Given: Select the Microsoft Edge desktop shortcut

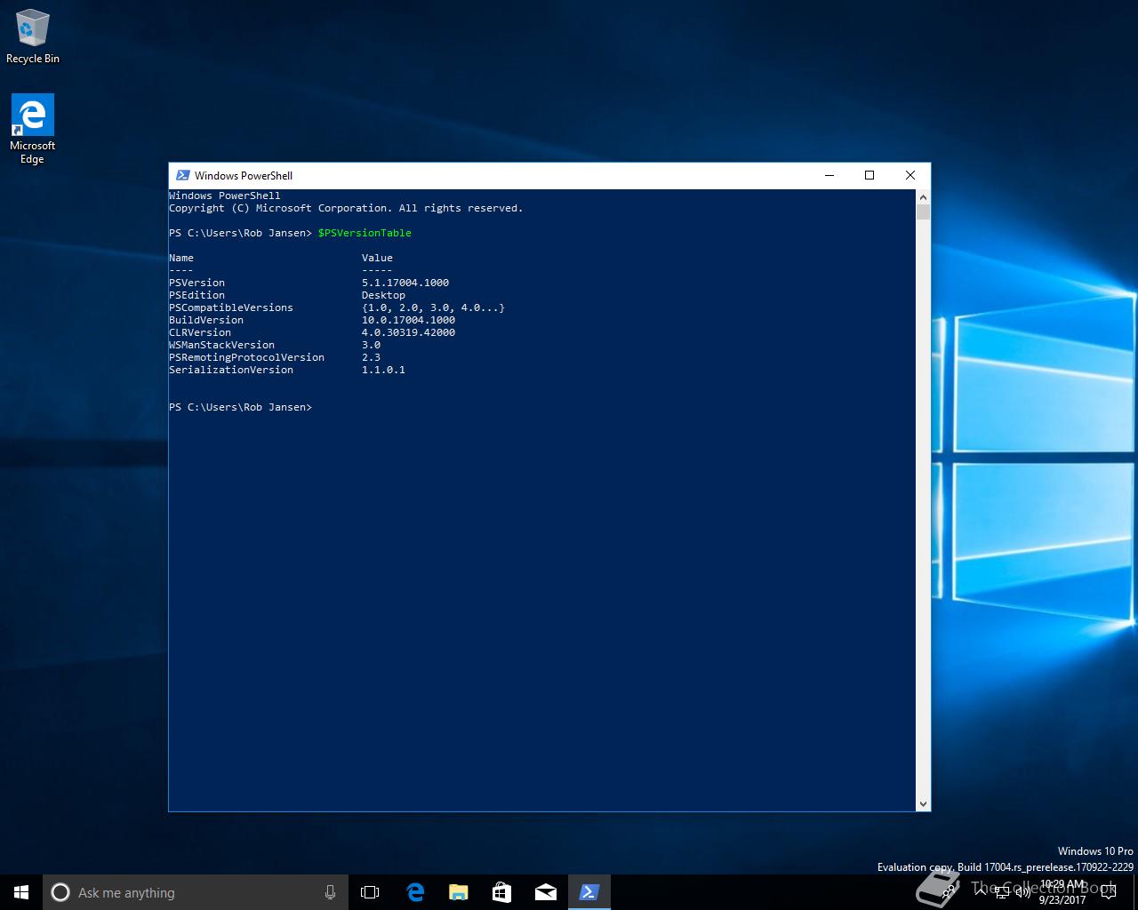Looking at the screenshot, I should pos(33,130).
